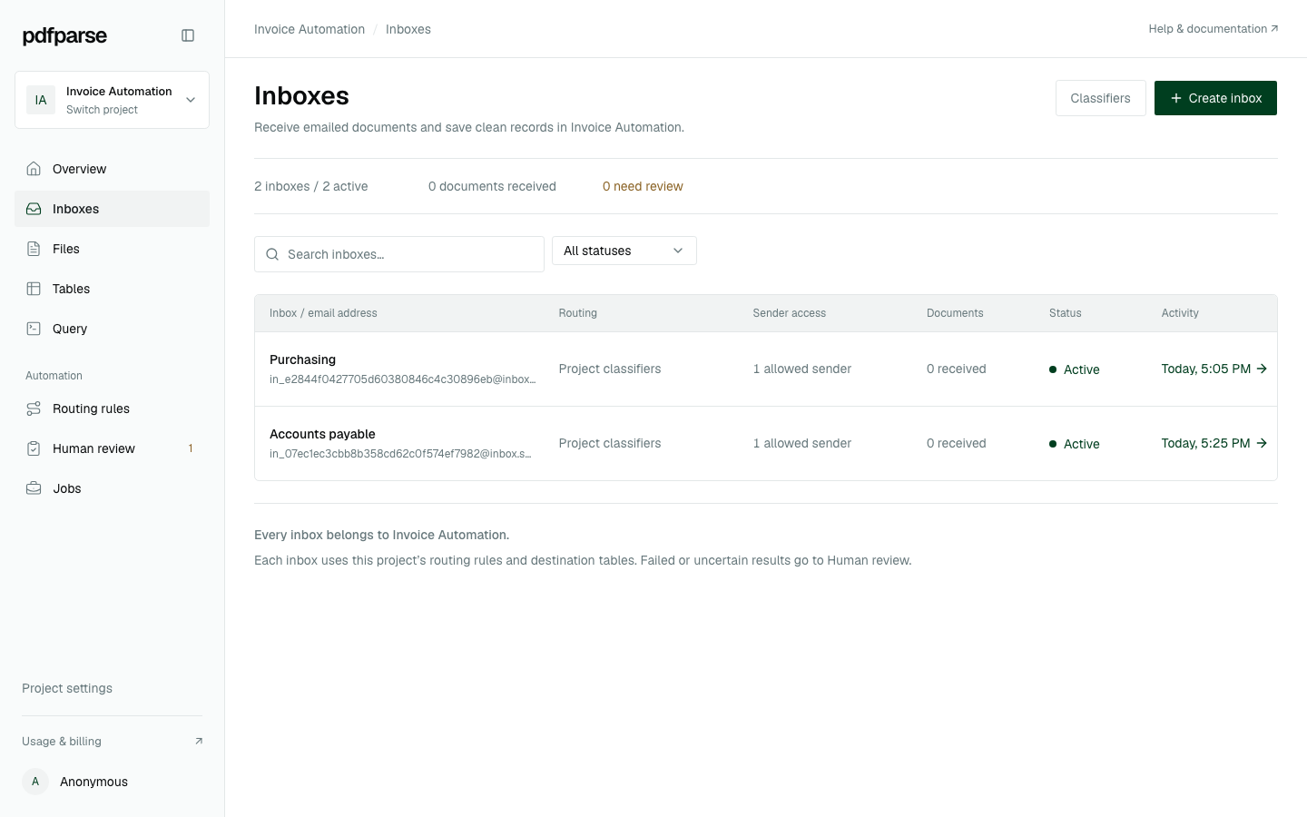Click the plus icon on Create inbox
Screen dimensions: 1307x817
pyautogui.click(x=1175, y=98)
